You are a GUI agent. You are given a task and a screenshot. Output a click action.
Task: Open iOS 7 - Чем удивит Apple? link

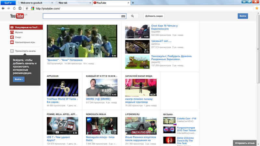point(58,139)
